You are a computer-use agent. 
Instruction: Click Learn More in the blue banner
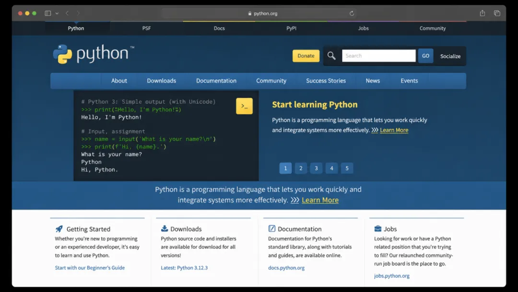pyautogui.click(x=320, y=200)
